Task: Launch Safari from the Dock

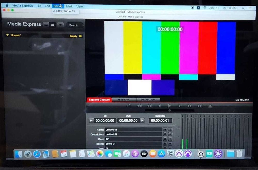Action: coord(37,154)
